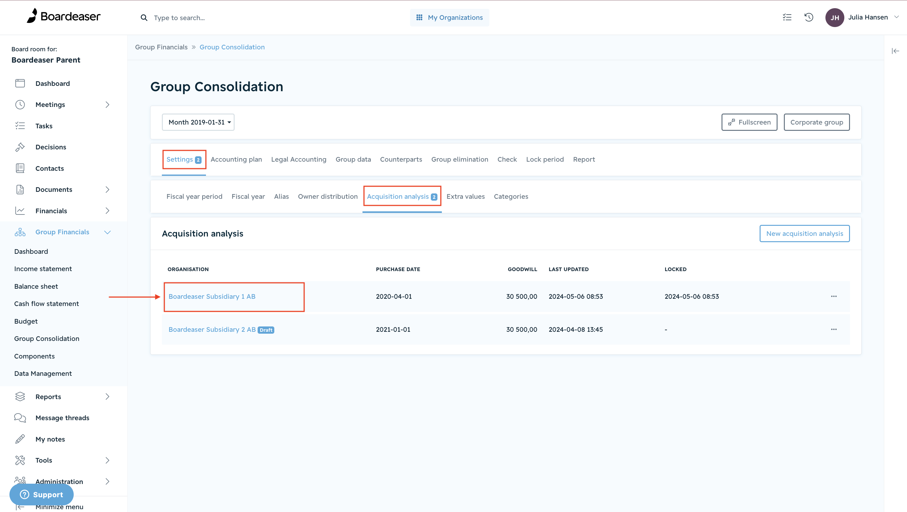This screenshot has width=907, height=512.
Task: Open Boardeaser Subsidiary 1 AB link
Action: coord(212,297)
